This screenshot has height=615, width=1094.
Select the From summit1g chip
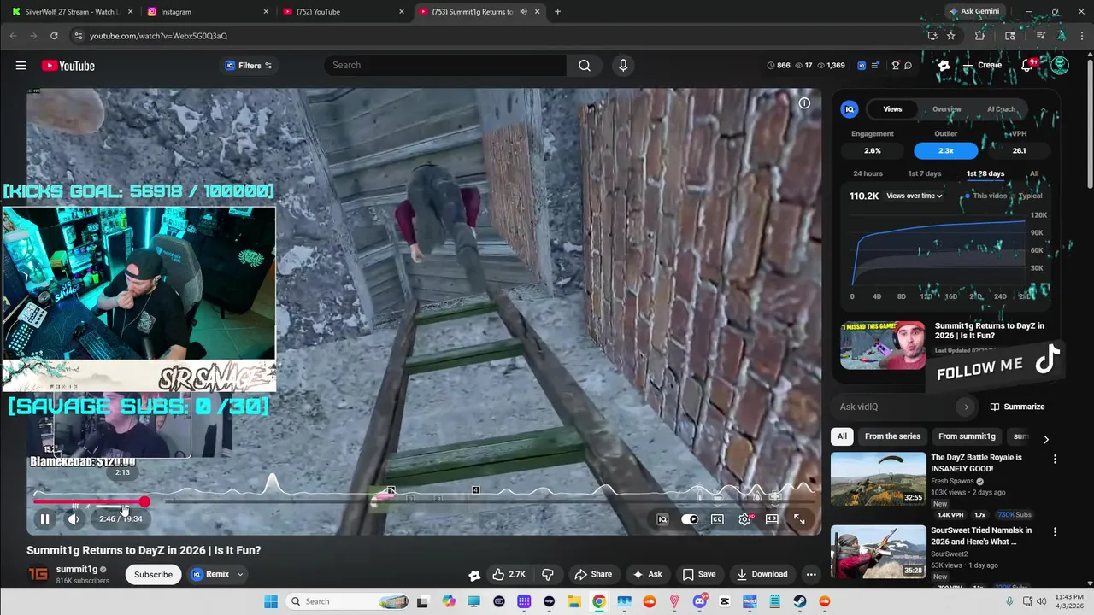click(x=967, y=436)
